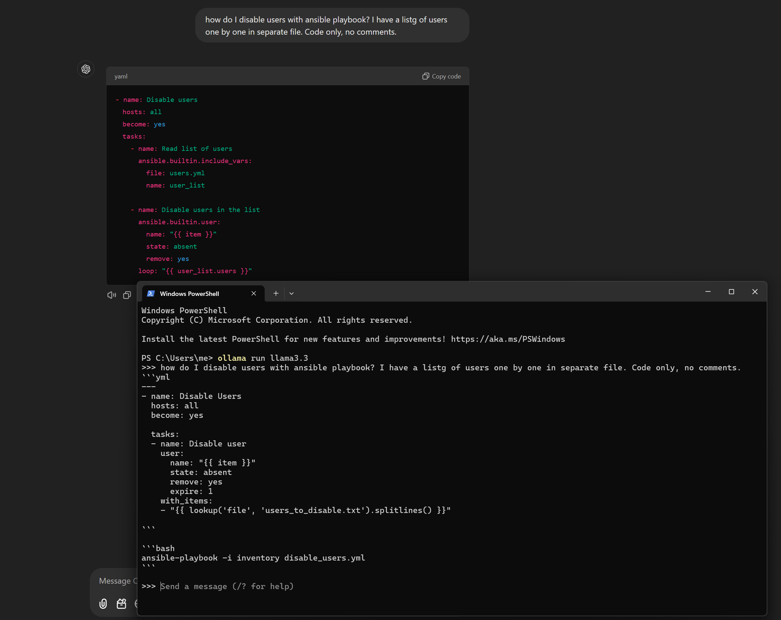781x620 pixels.
Task: Click 'state: absent' in the ChatGPT code block
Action: [171, 246]
